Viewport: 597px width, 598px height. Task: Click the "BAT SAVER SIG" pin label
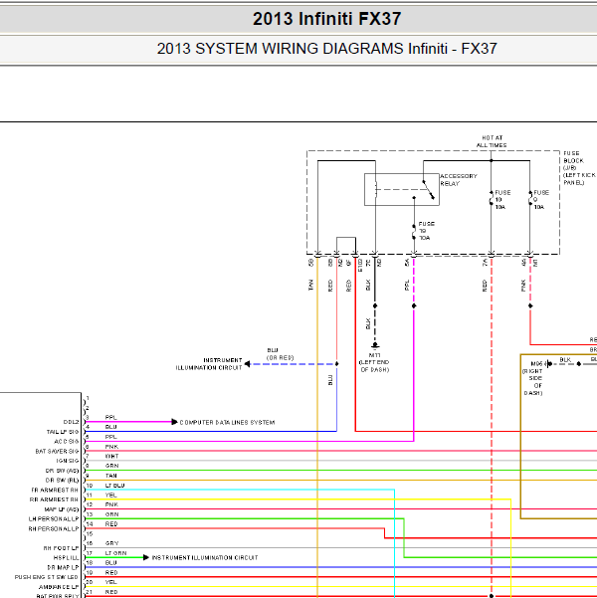(x=58, y=451)
